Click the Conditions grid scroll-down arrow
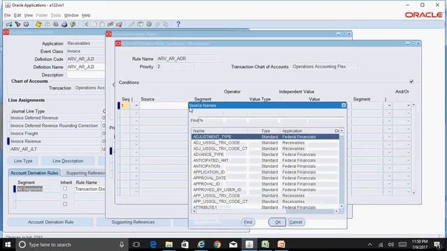Screen dimensions: 447x251 (x=413, y=193)
